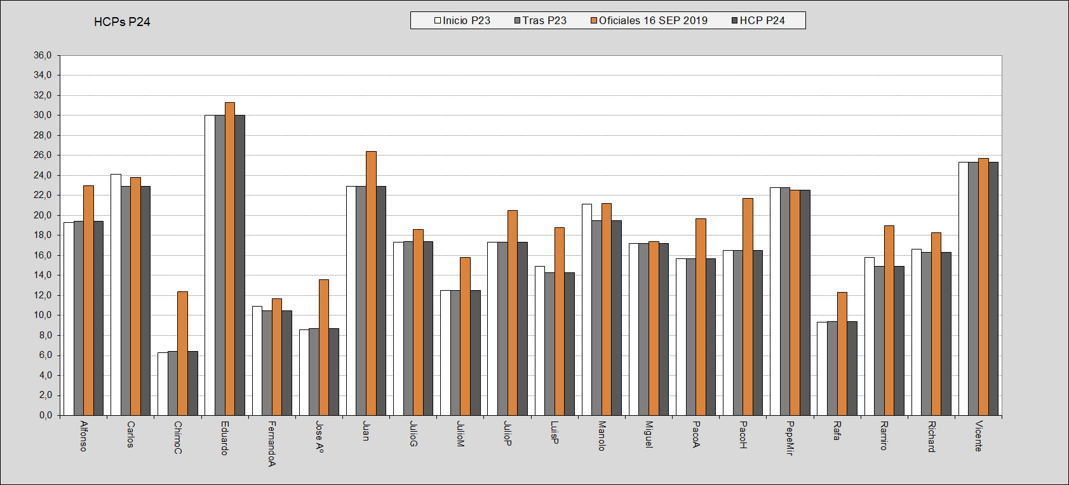The width and height of the screenshot is (1069, 485).
Task: Select the 'Tras P23' legend entry
Action: pos(544,20)
